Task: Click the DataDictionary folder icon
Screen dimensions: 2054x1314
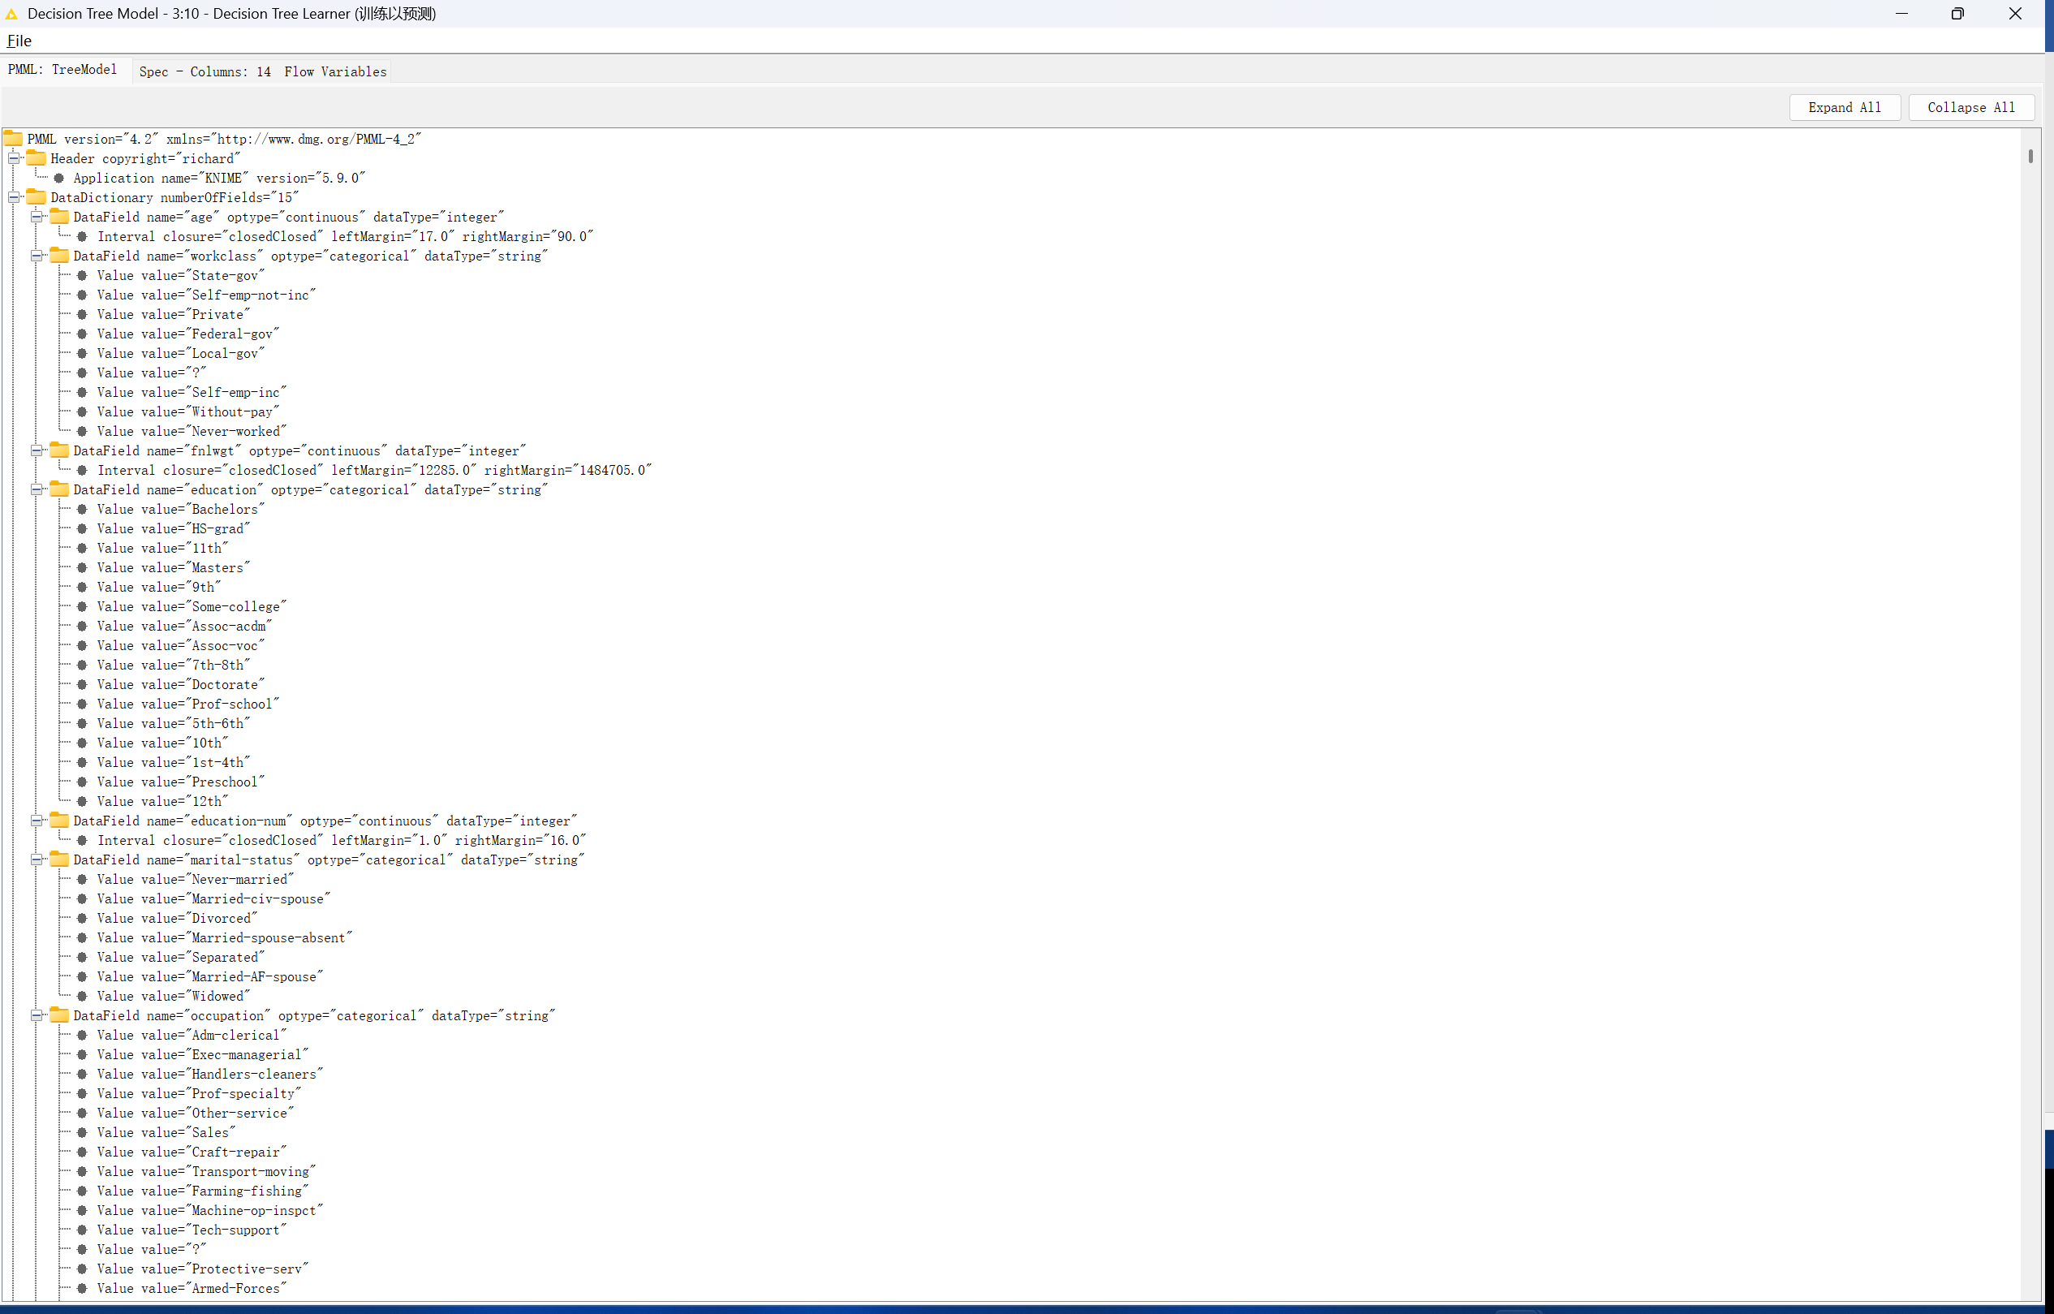Action: [36, 197]
